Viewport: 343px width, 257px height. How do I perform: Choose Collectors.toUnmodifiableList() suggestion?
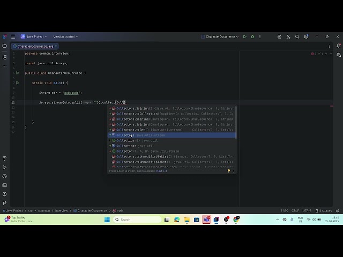171,156
